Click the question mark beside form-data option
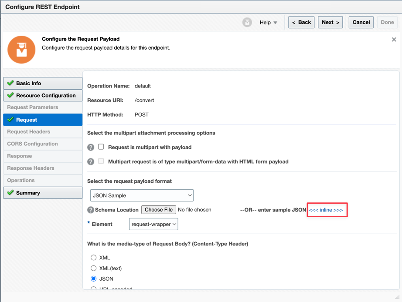The height and width of the screenshot is (302, 402). pos(91,161)
